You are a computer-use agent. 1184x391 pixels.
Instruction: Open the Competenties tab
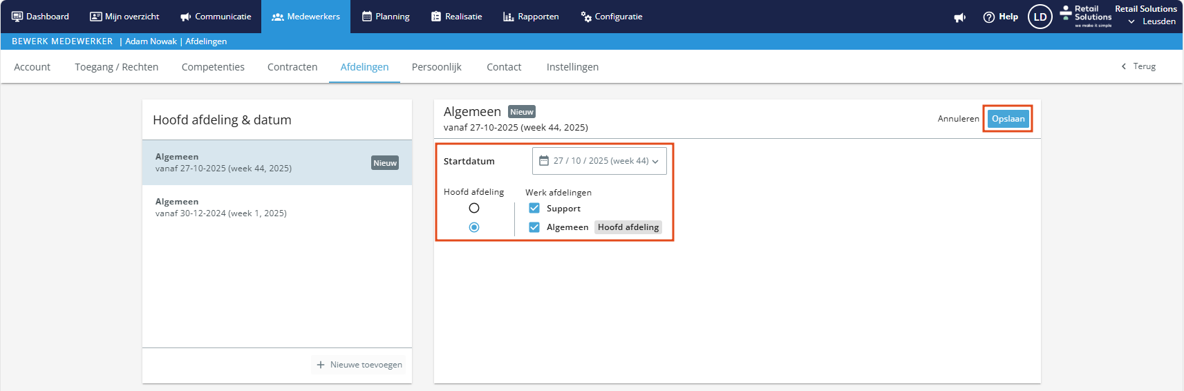click(x=213, y=67)
